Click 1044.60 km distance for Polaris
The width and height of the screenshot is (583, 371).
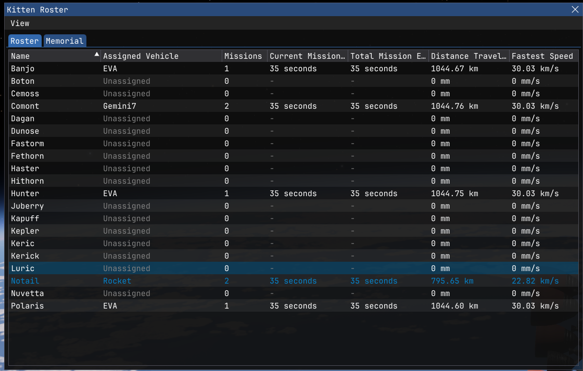pyautogui.click(x=454, y=306)
